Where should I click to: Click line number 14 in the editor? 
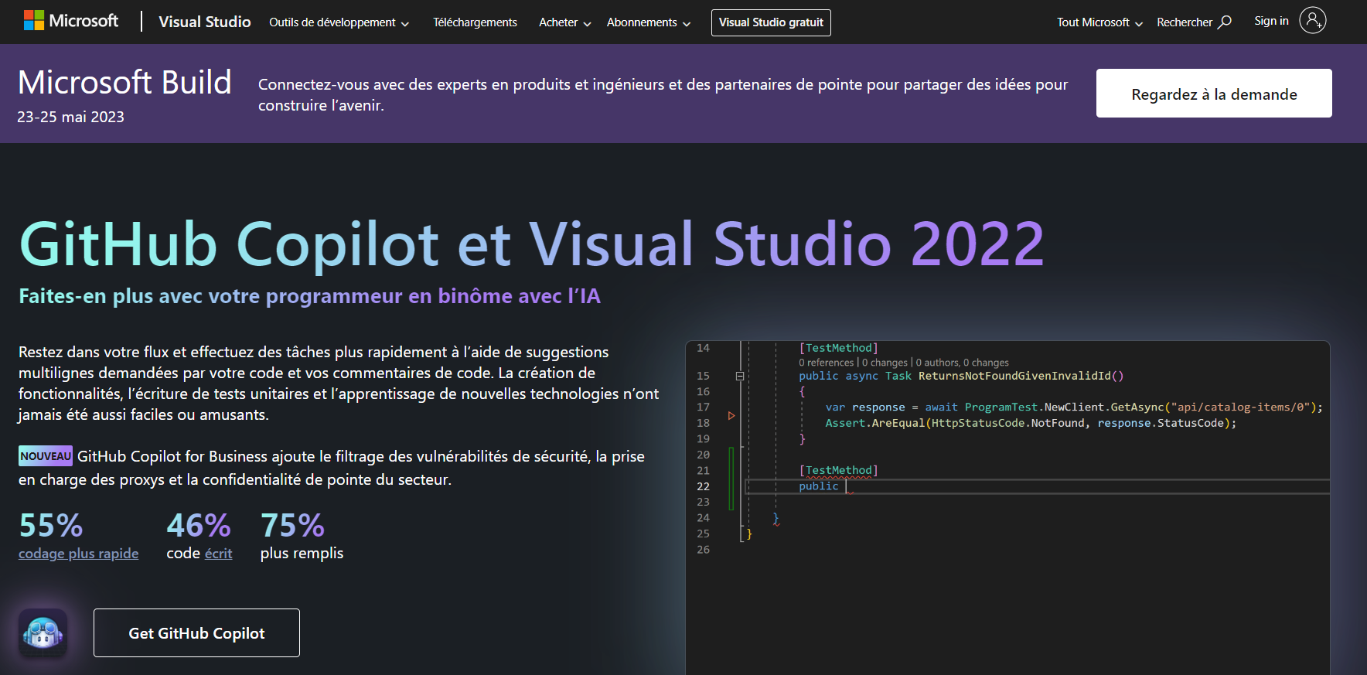[x=703, y=348]
